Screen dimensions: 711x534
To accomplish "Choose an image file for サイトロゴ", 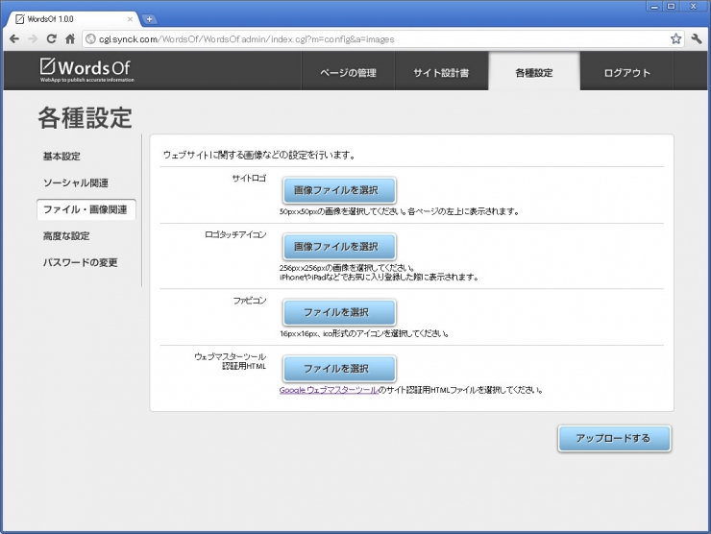I will 339,190.
